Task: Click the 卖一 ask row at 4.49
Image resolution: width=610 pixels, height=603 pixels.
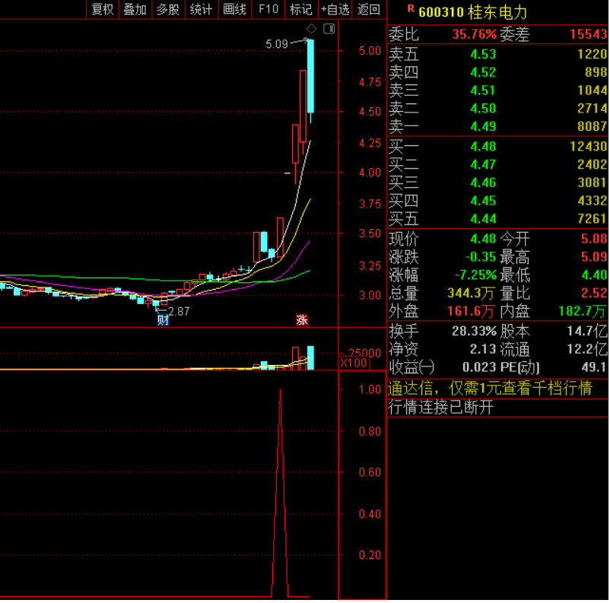Action: click(497, 126)
